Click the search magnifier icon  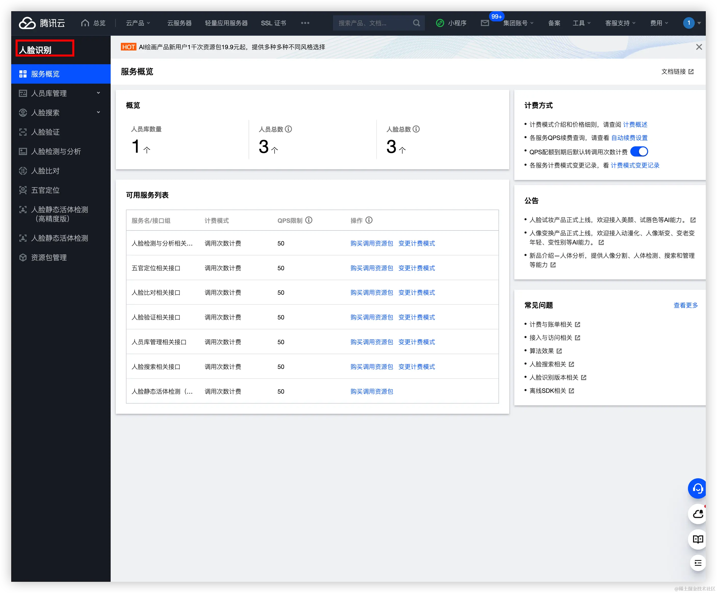416,23
